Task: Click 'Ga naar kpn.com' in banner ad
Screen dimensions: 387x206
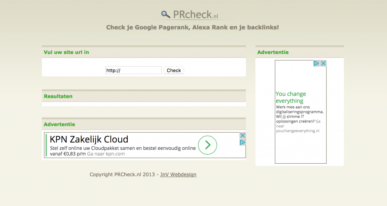Action: 106,154
